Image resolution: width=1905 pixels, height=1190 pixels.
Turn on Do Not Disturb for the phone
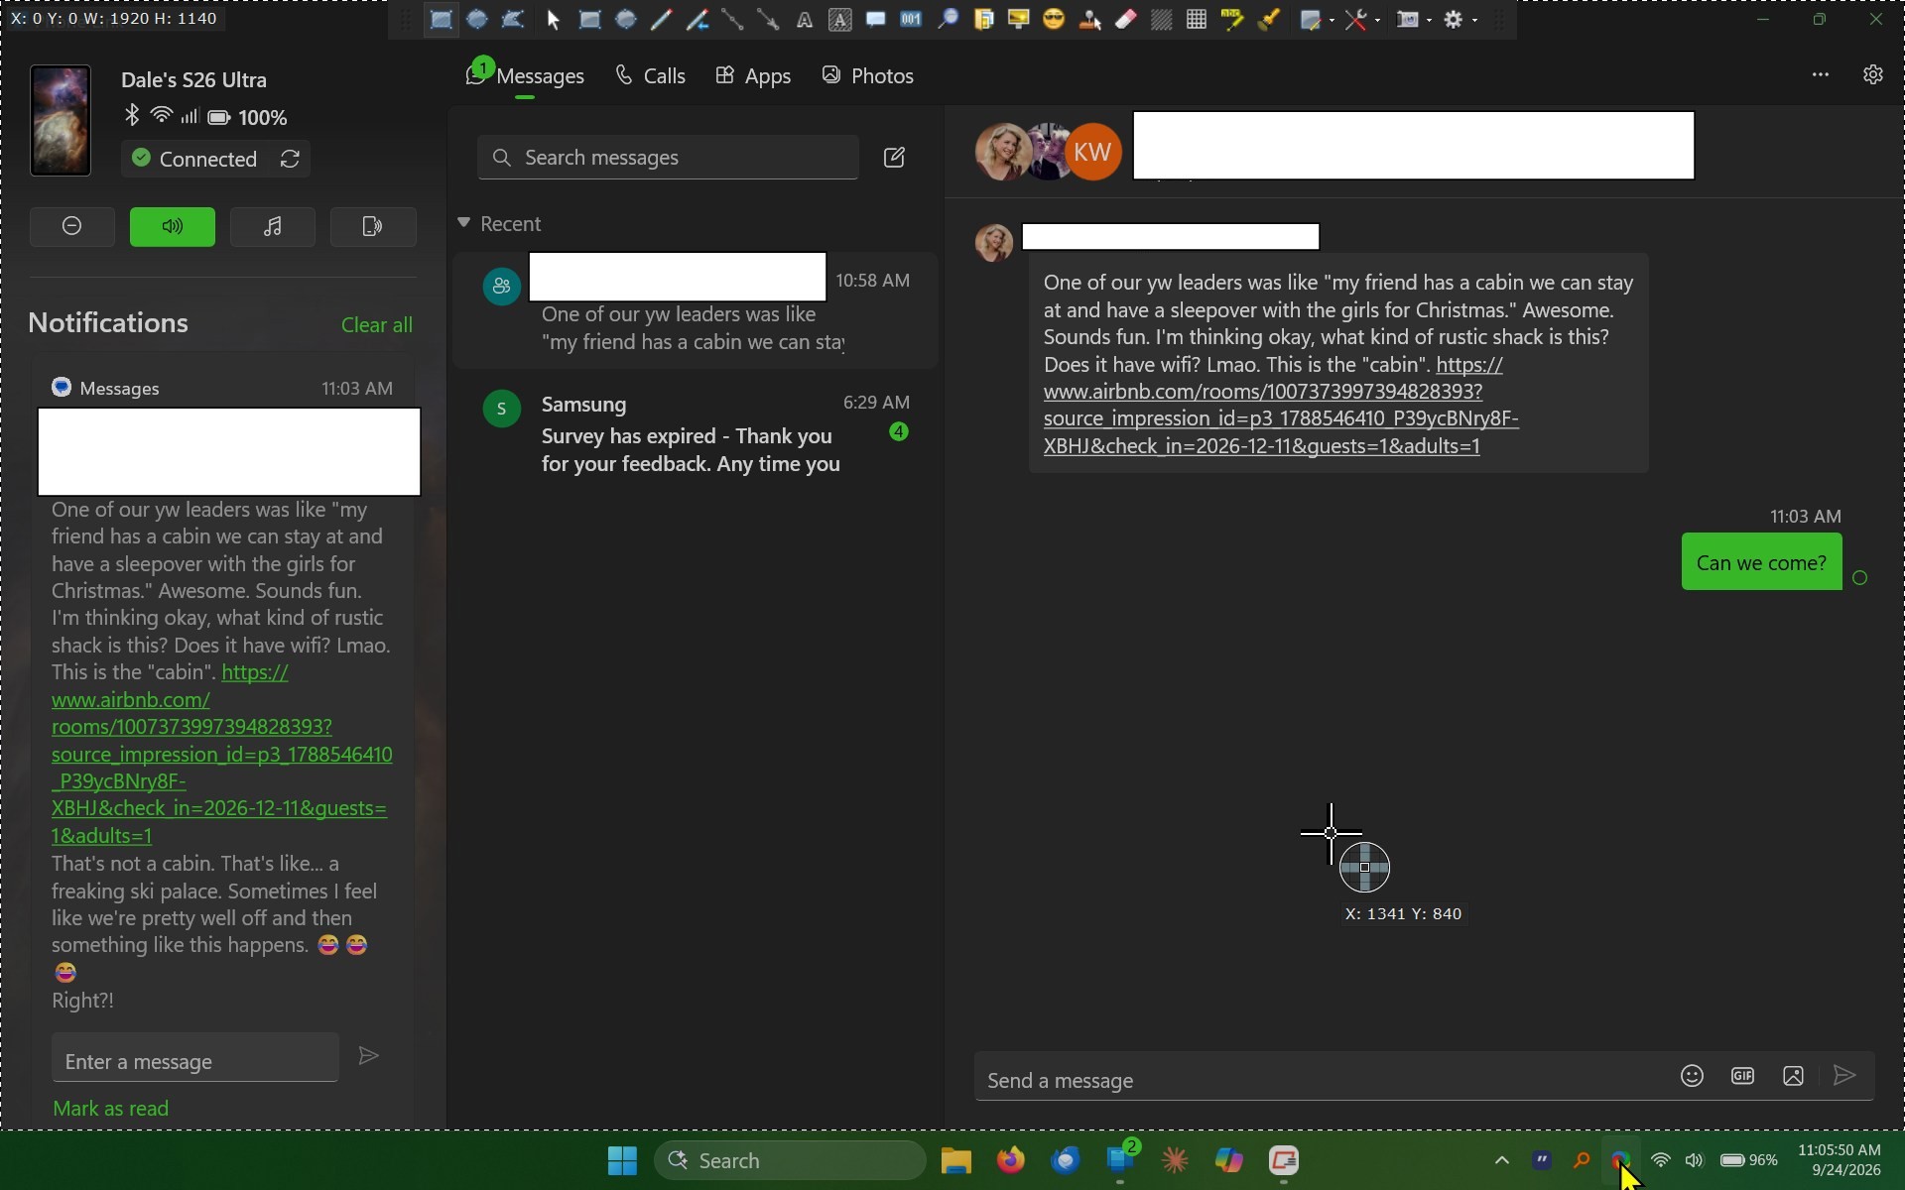(72, 226)
